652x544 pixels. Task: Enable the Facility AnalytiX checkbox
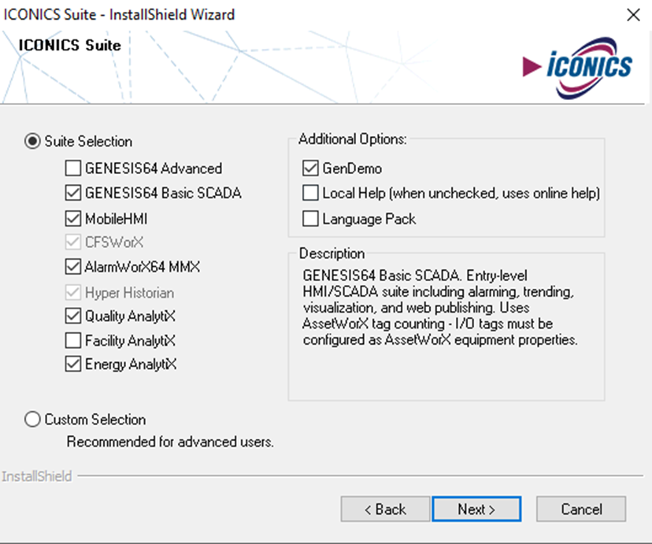click(73, 340)
